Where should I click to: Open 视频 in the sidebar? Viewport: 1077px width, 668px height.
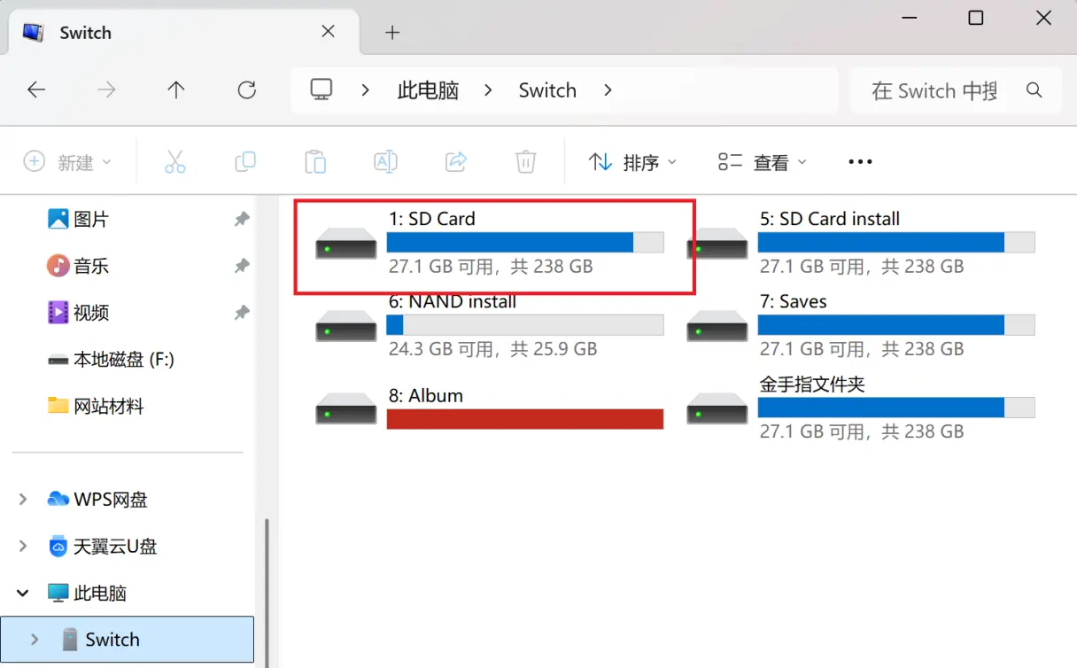coord(78,313)
